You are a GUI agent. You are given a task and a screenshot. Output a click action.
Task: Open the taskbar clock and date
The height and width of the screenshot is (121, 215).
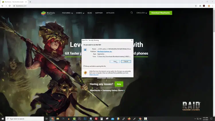click(x=206, y=119)
